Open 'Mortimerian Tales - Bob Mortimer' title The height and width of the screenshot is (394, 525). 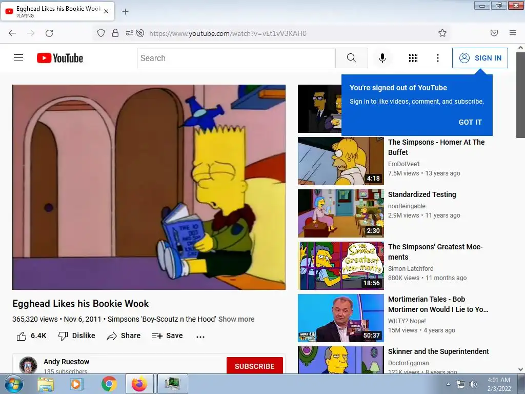click(438, 304)
